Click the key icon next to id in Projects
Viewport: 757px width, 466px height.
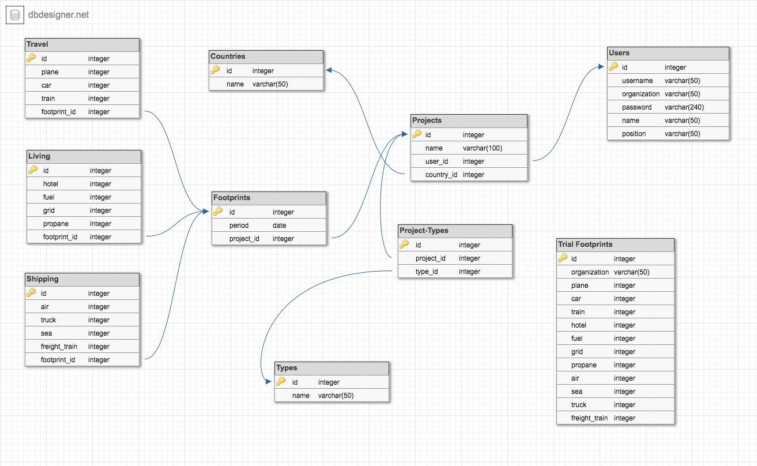[x=418, y=134]
